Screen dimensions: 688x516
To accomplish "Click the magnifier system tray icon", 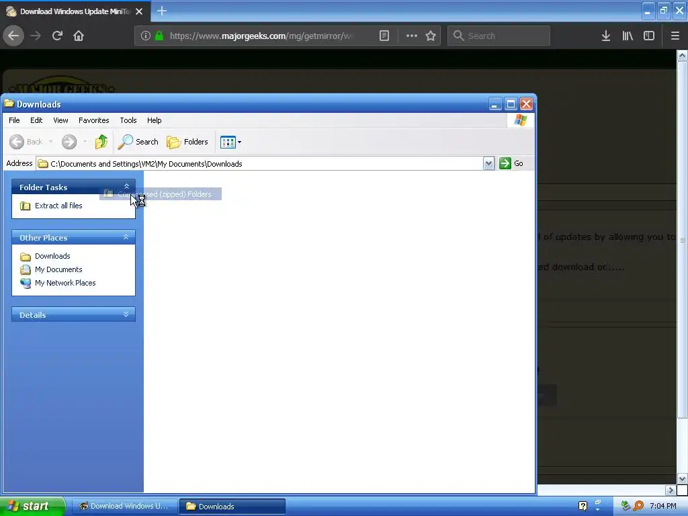I will click(639, 507).
